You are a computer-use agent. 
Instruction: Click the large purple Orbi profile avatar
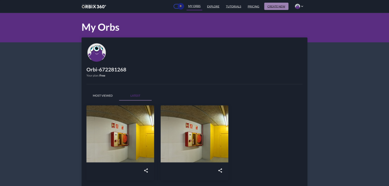click(x=96, y=53)
